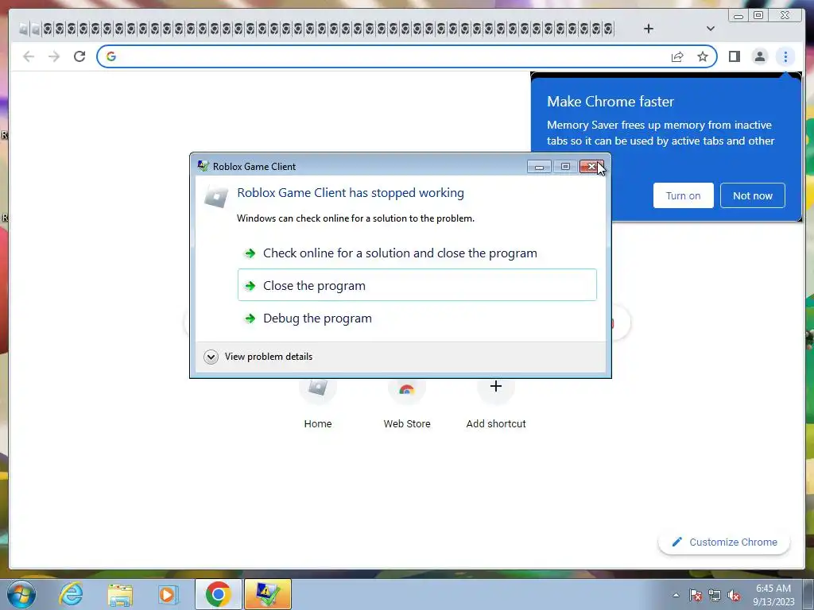Open Windows Media Player from taskbar
Screen dimensions: 814x610
[168, 594]
